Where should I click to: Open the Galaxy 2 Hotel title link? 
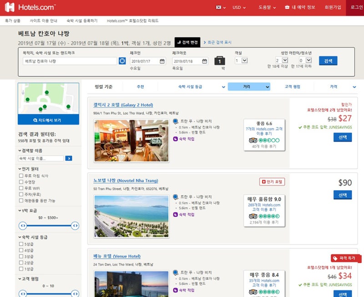tap(123, 105)
